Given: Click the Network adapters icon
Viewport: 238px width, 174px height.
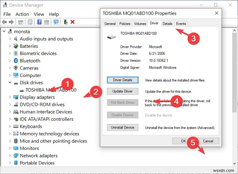Looking at the screenshot, I should (16, 156).
